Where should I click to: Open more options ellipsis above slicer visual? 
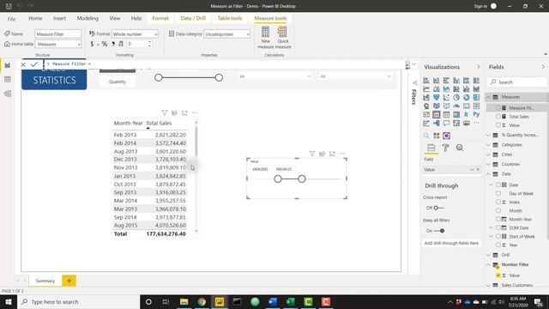click(342, 154)
